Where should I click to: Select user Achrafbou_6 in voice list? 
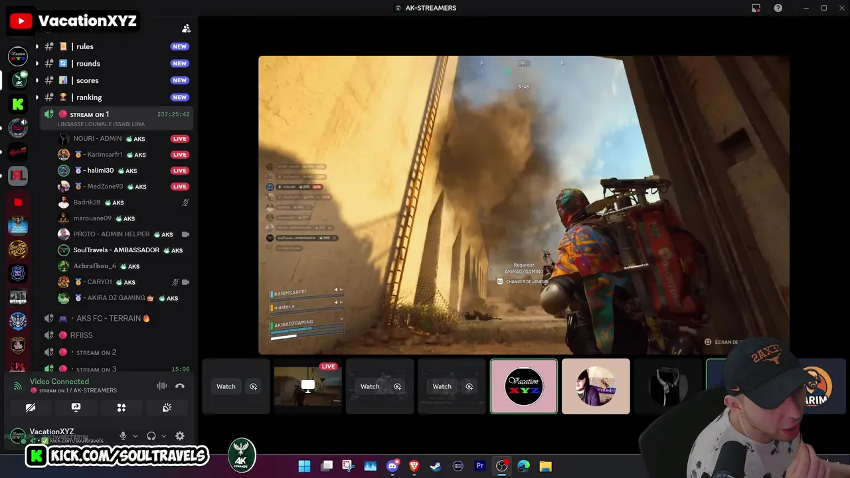[x=124, y=266]
